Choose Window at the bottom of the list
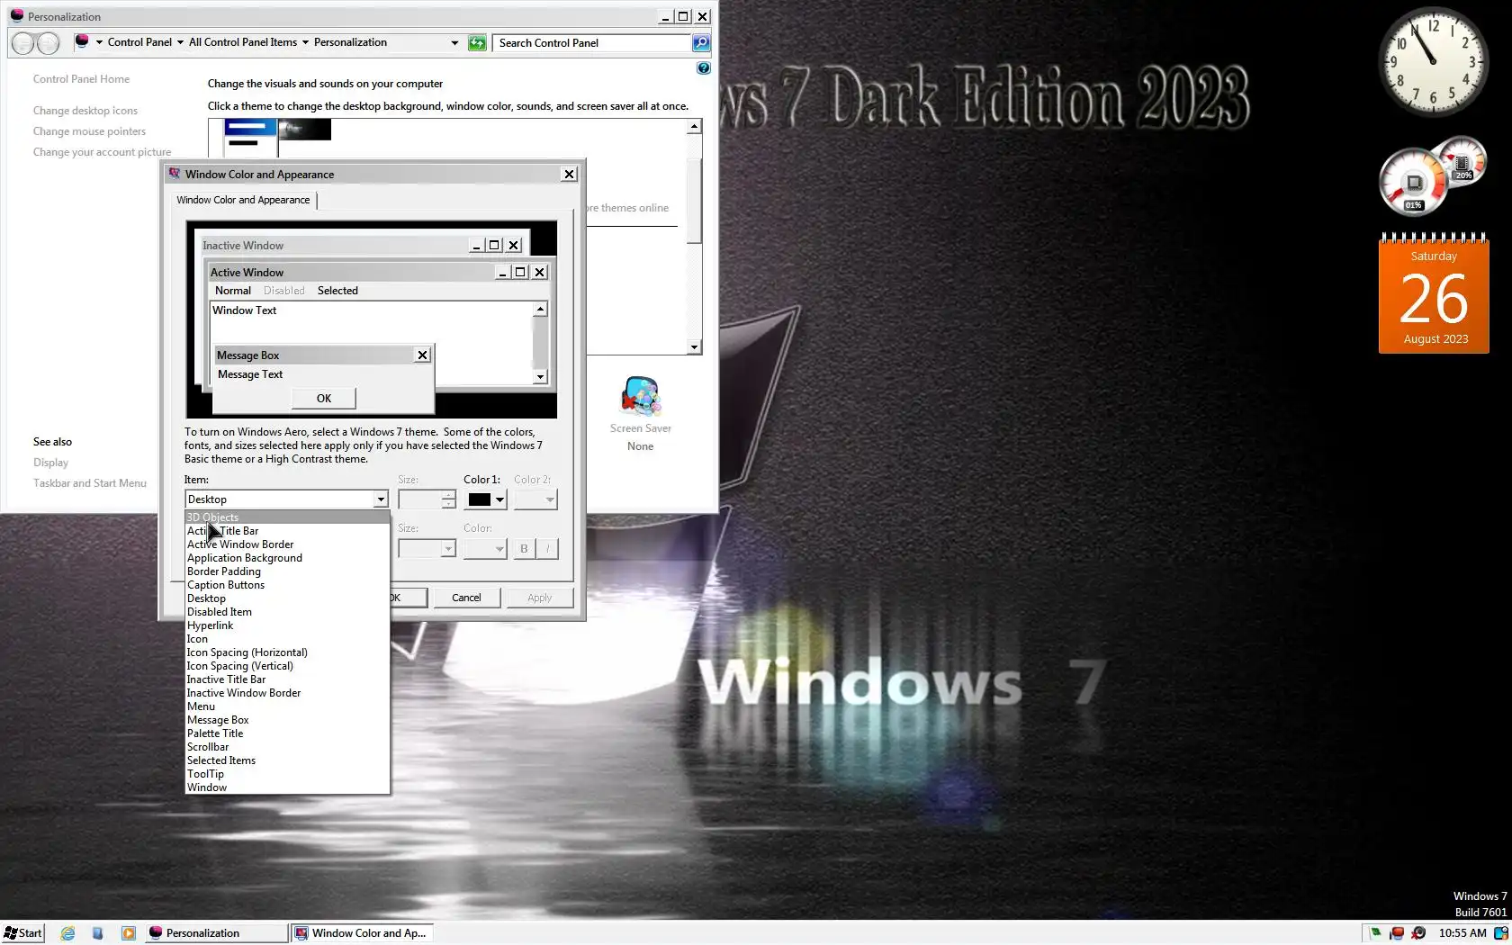The height and width of the screenshot is (945, 1512). coord(287,787)
